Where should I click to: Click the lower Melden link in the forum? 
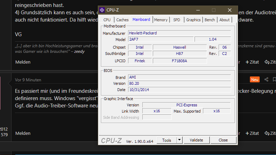(23, 133)
